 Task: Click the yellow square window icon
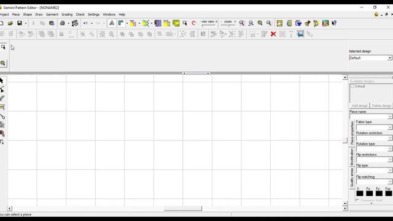[x=280, y=23]
